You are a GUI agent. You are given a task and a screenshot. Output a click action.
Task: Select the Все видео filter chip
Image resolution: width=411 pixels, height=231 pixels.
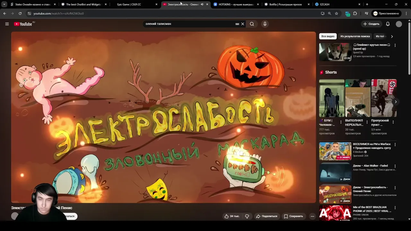328,36
